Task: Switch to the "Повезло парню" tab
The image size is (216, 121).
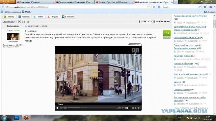Action: click(75, 2)
